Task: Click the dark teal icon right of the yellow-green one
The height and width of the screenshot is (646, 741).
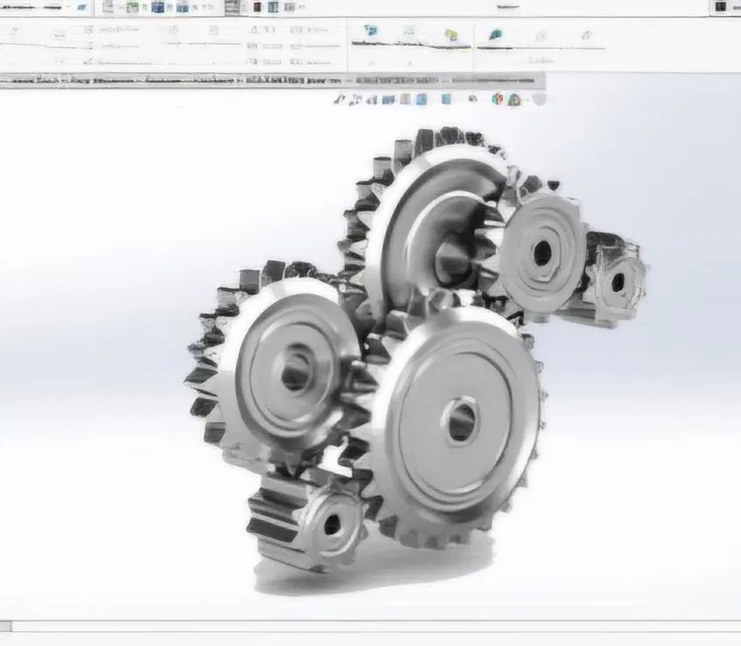Action: point(495,34)
